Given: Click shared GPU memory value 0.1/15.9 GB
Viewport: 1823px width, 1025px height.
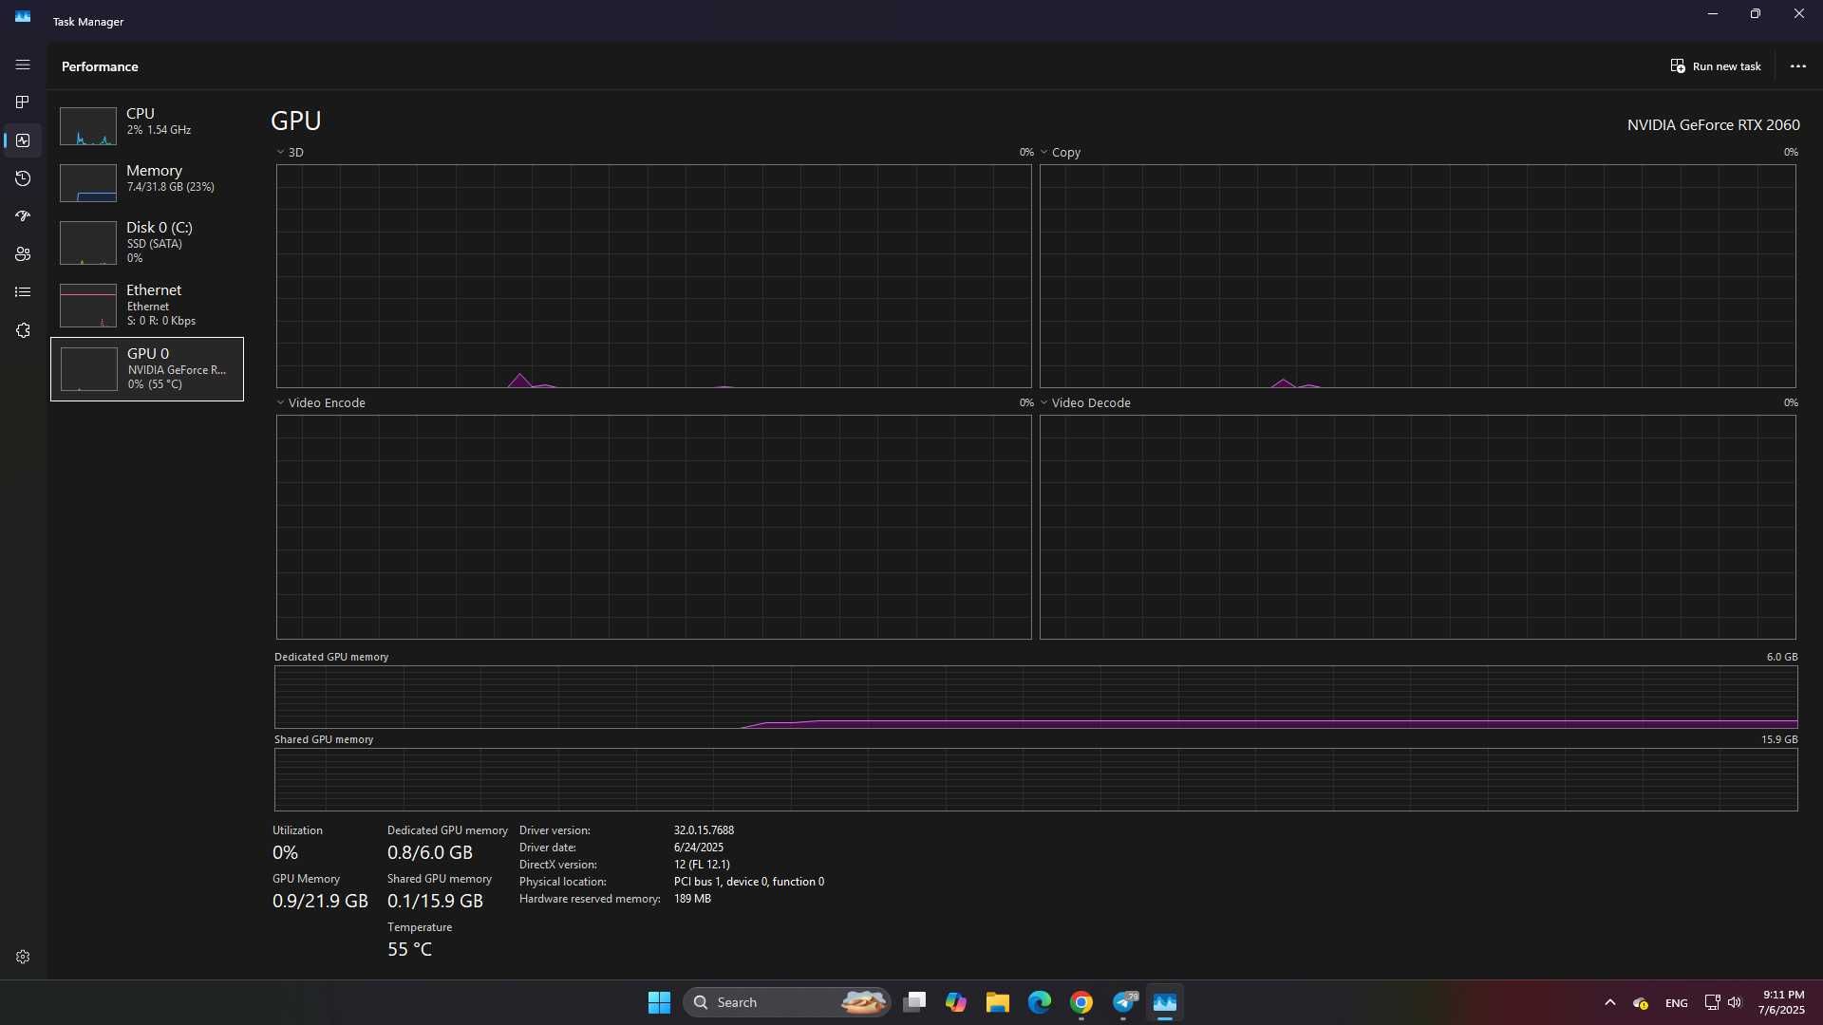Looking at the screenshot, I should (x=435, y=901).
